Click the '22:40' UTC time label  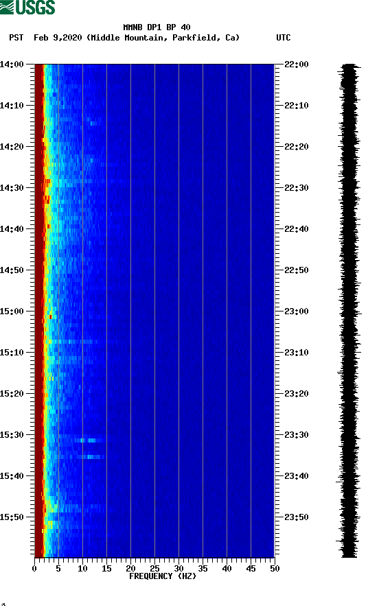(297, 229)
